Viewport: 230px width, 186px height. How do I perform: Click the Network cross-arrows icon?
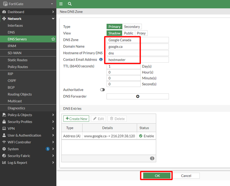tap(4, 19)
